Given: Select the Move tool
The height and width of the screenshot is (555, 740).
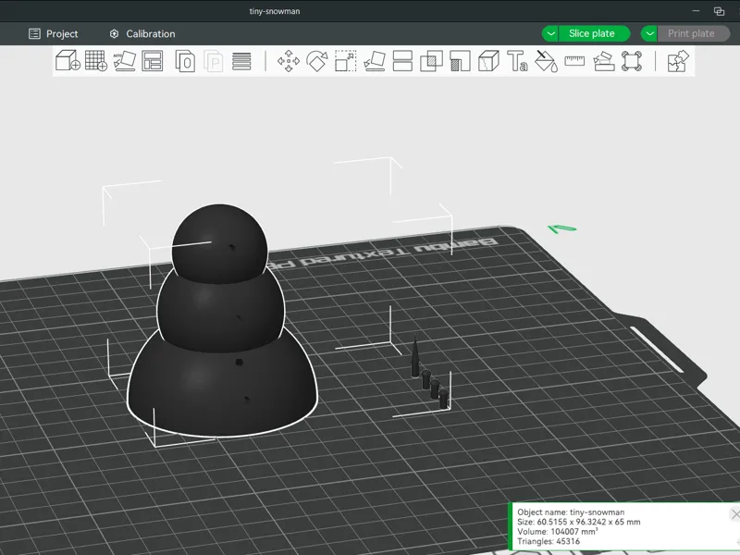Looking at the screenshot, I should click(x=289, y=61).
